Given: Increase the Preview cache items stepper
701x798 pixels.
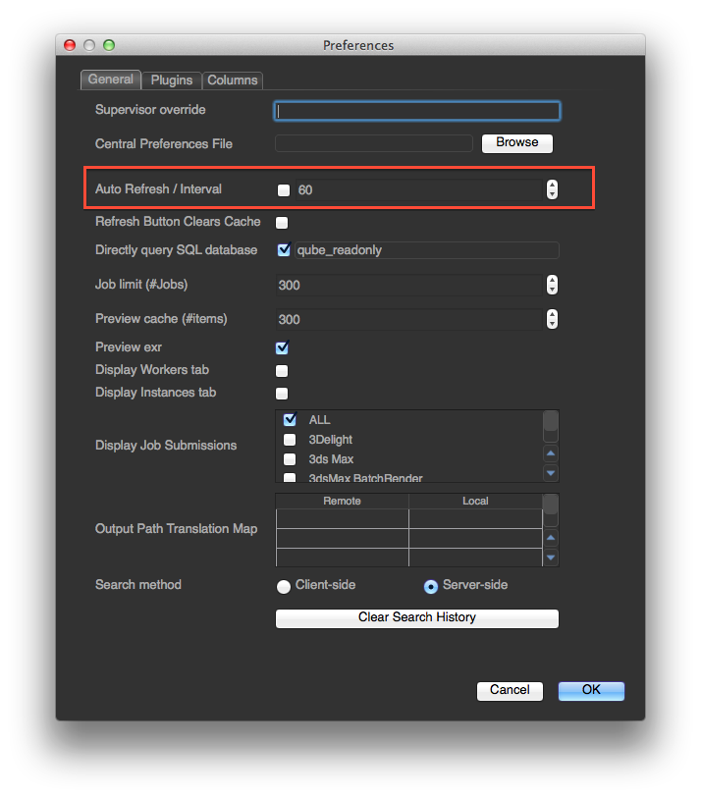Looking at the screenshot, I should (552, 314).
